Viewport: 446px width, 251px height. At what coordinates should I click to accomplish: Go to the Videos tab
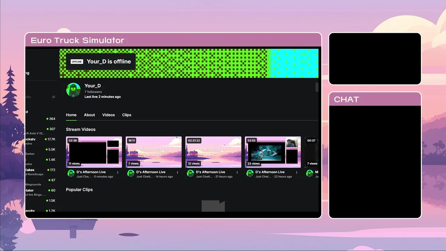pyautogui.click(x=108, y=115)
